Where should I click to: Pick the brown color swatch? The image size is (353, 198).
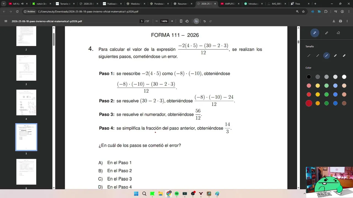point(344,103)
